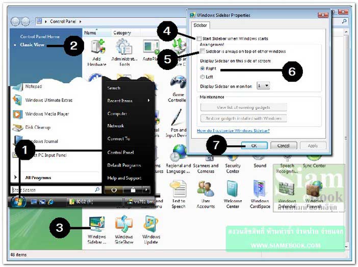Click Default Programs in Start menu
Screen dimensions: 358x267
[x=124, y=165]
